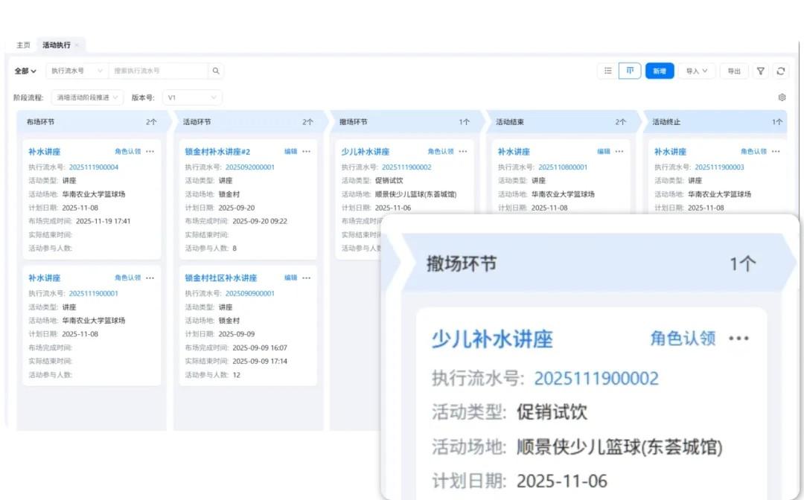Switch to the list view icon
Image resolution: width=804 pixels, height=500 pixels.
click(x=608, y=71)
